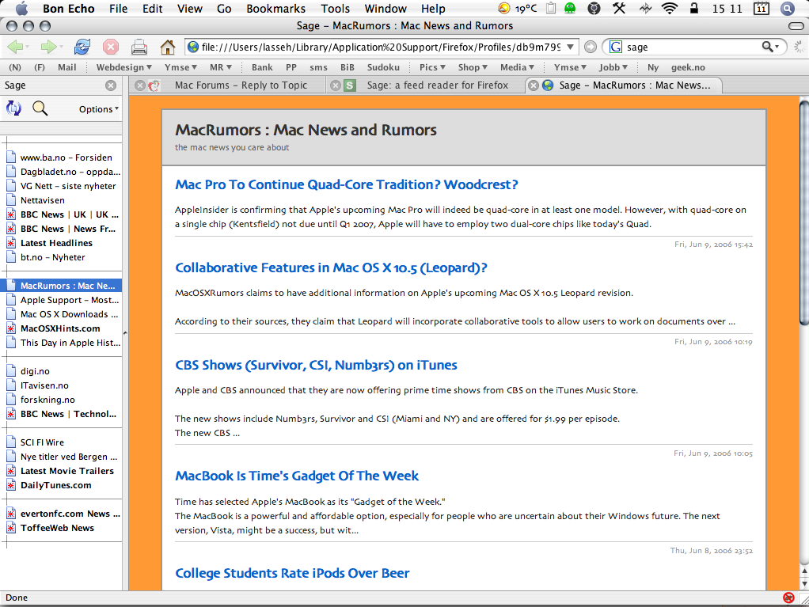The width and height of the screenshot is (809, 607).
Task: Click the Home icon in toolbar
Action: click(167, 47)
